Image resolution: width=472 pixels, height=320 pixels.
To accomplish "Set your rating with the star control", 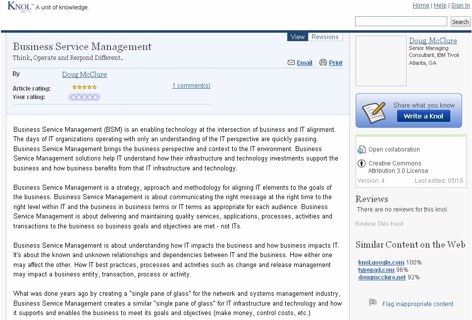I will click(x=84, y=97).
